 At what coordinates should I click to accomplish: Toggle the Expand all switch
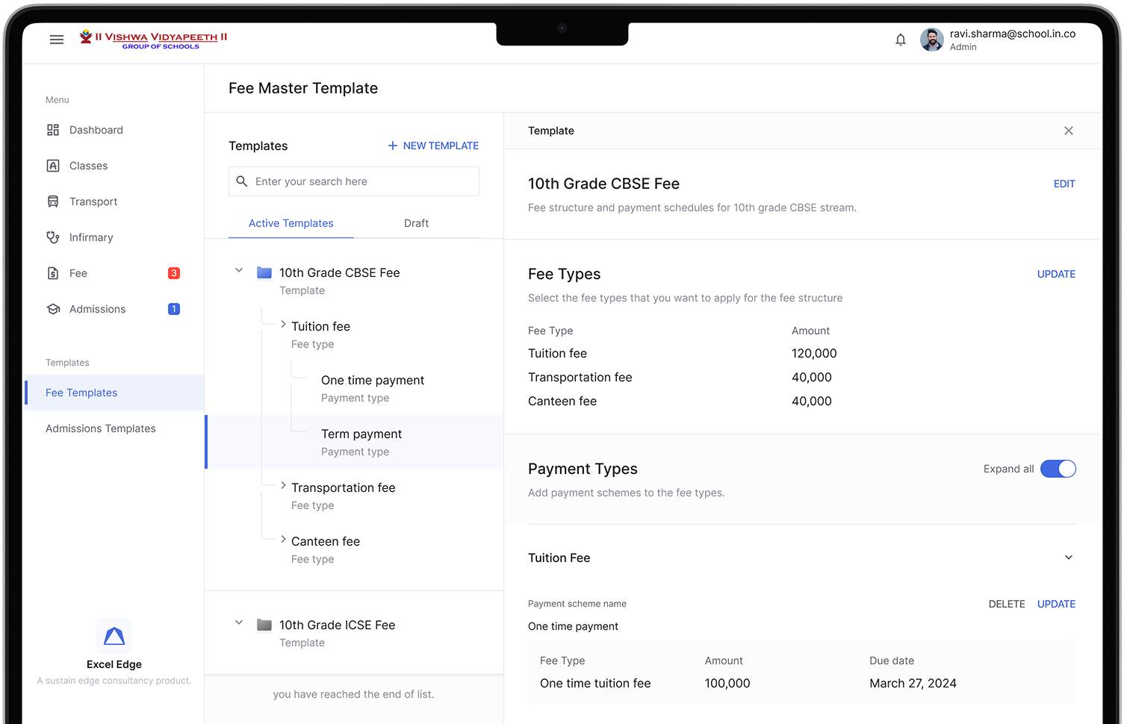click(1058, 469)
